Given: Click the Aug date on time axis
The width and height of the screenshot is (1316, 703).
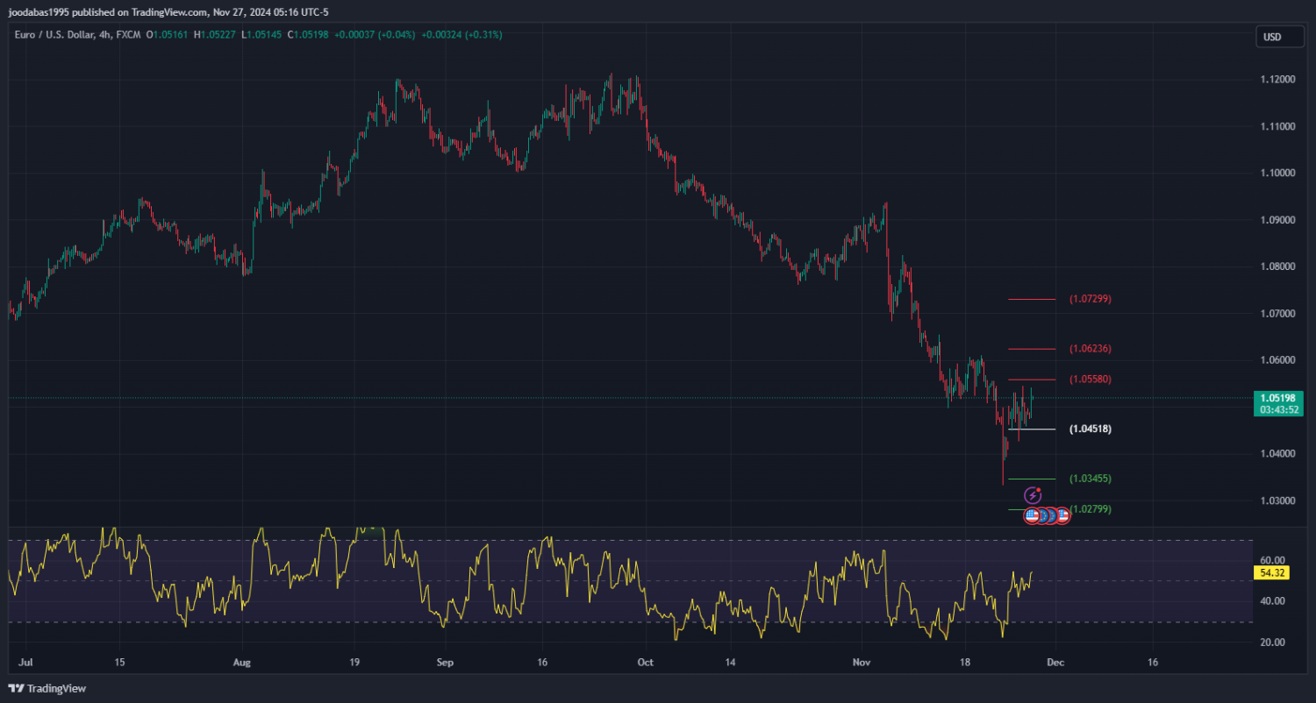Looking at the screenshot, I should 243,664.
